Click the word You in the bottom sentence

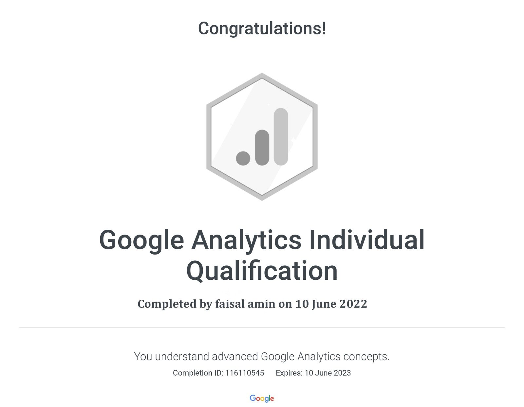click(x=143, y=356)
